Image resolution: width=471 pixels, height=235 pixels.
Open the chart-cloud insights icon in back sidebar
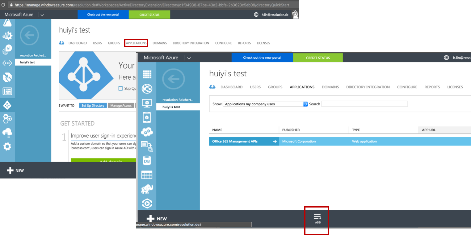click(x=7, y=49)
